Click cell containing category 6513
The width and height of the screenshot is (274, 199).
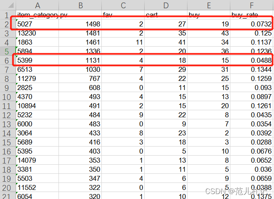pos(37,69)
